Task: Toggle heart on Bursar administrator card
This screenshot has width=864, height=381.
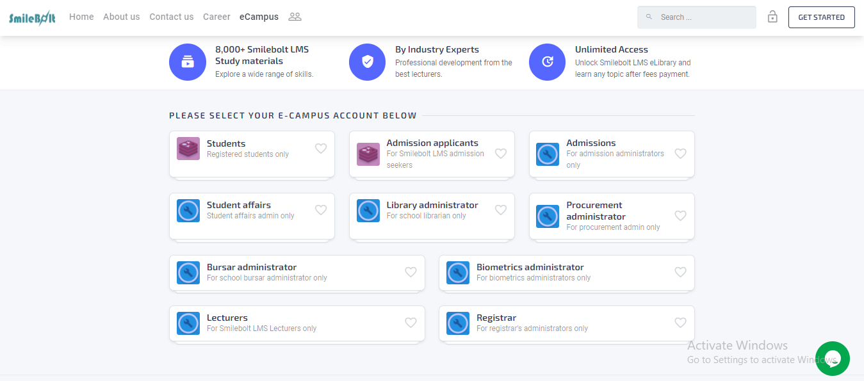Action: pos(411,272)
